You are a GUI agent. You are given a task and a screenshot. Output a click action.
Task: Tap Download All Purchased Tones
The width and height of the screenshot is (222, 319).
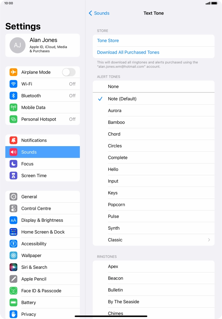128,52
